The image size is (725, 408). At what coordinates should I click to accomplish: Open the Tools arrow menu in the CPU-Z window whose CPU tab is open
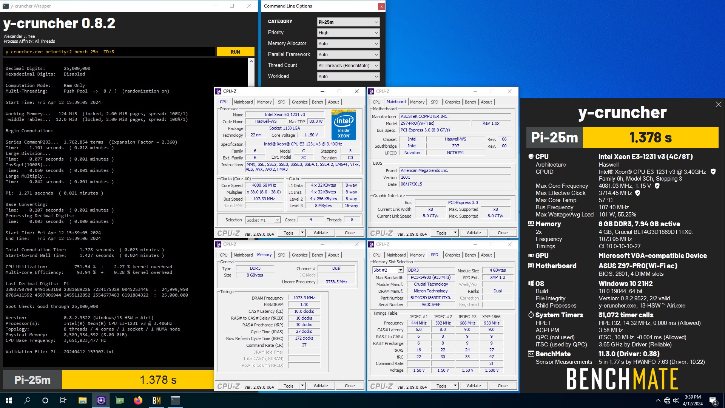point(302,233)
